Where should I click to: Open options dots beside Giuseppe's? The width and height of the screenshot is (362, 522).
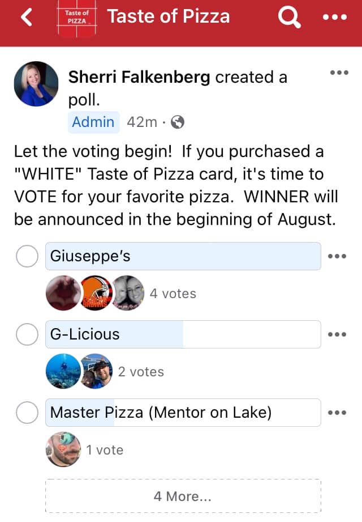[x=337, y=256]
